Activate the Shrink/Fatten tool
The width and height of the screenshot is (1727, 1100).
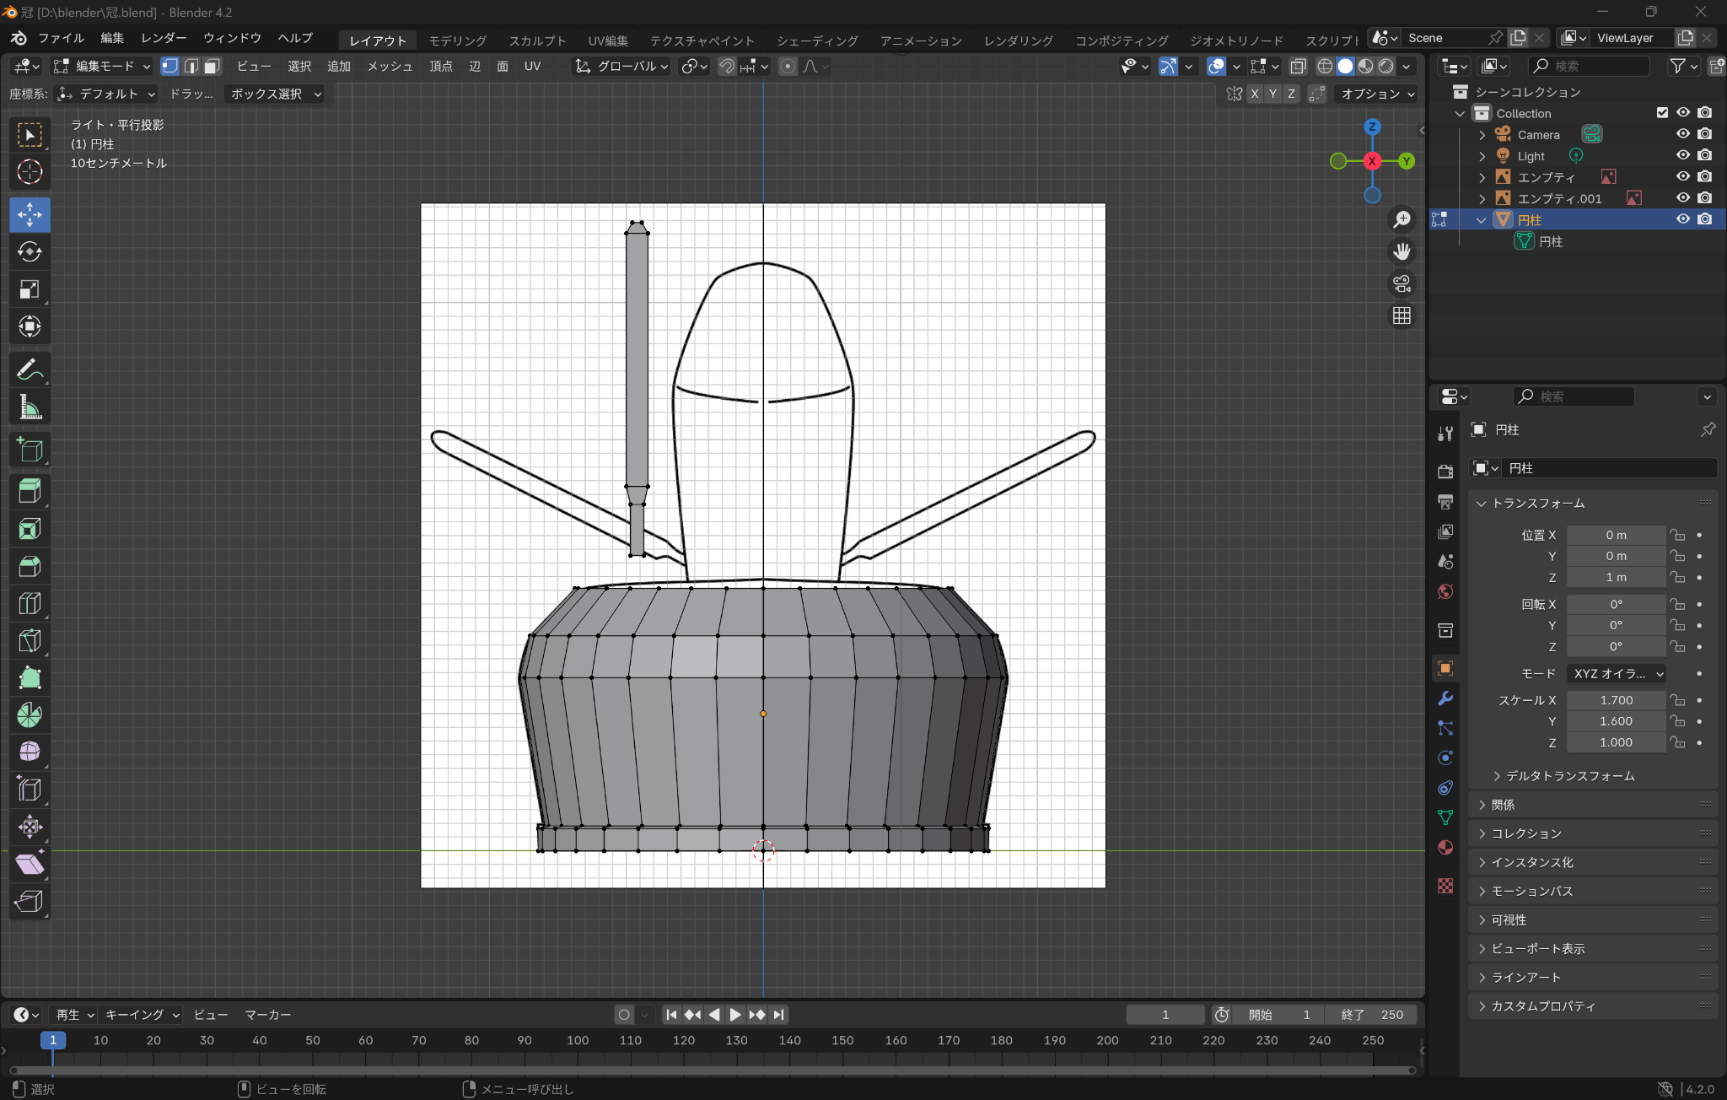[x=30, y=827]
